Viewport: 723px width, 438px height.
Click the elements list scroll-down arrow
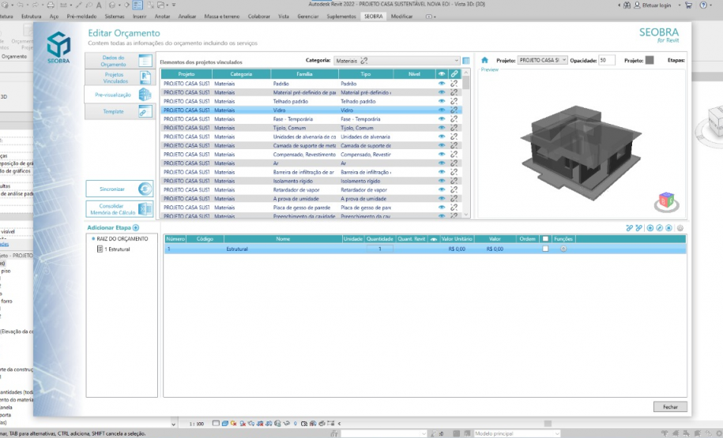(465, 214)
